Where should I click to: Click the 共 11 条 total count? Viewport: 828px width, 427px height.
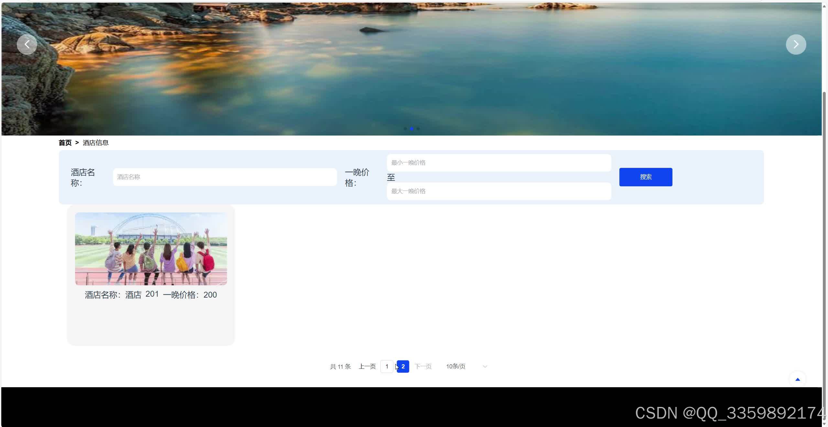click(x=340, y=367)
